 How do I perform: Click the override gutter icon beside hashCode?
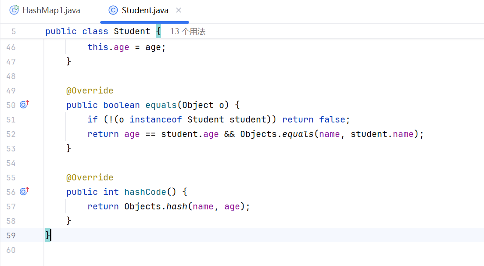pos(25,191)
